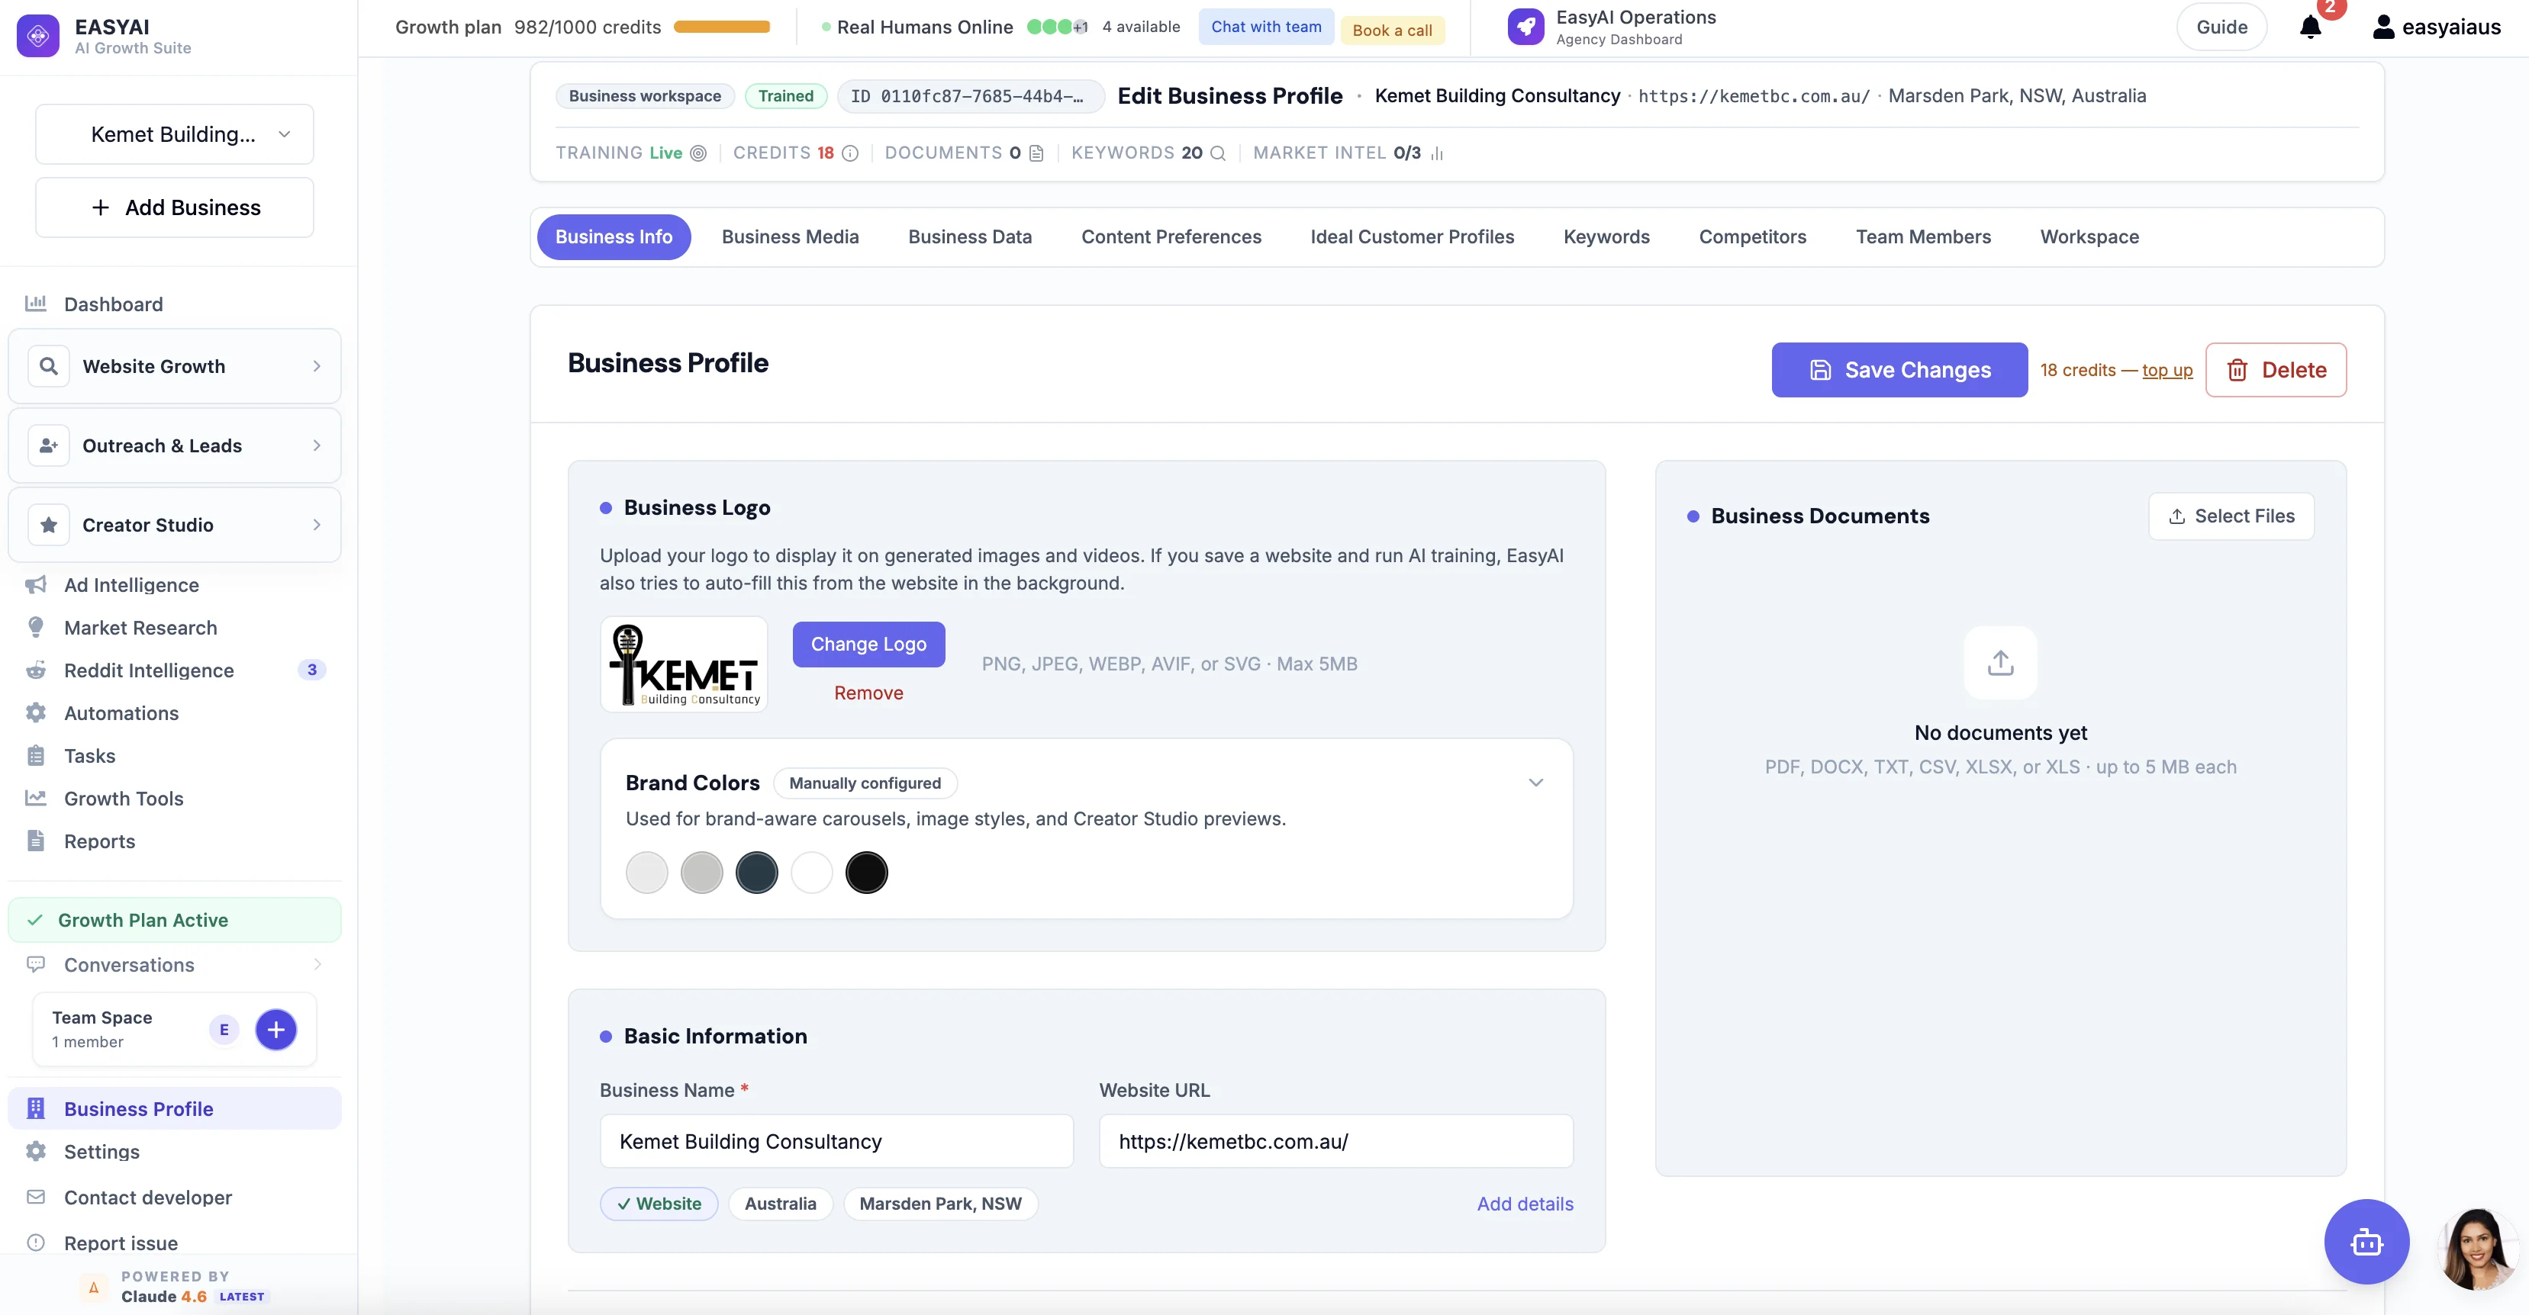This screenshot has height=1315, width=2529.
Task: Click Add Business button
Action: point(175,207)
